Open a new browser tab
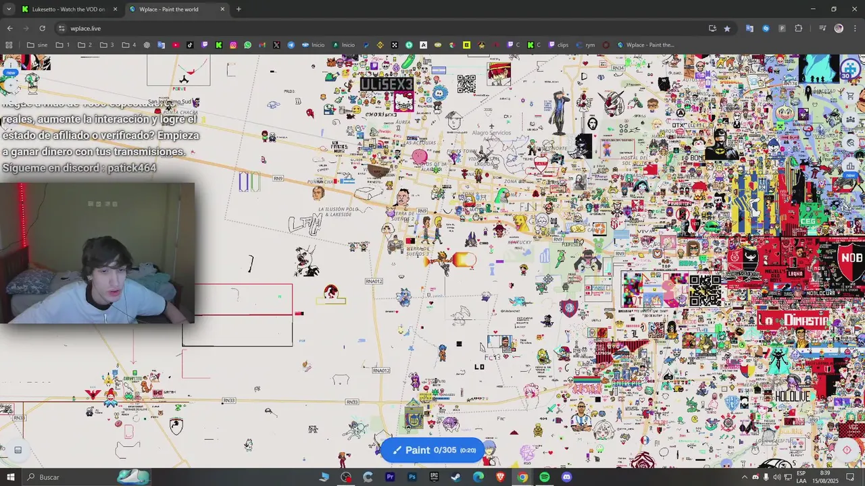The image size is (865, 486). coord(239,9)
